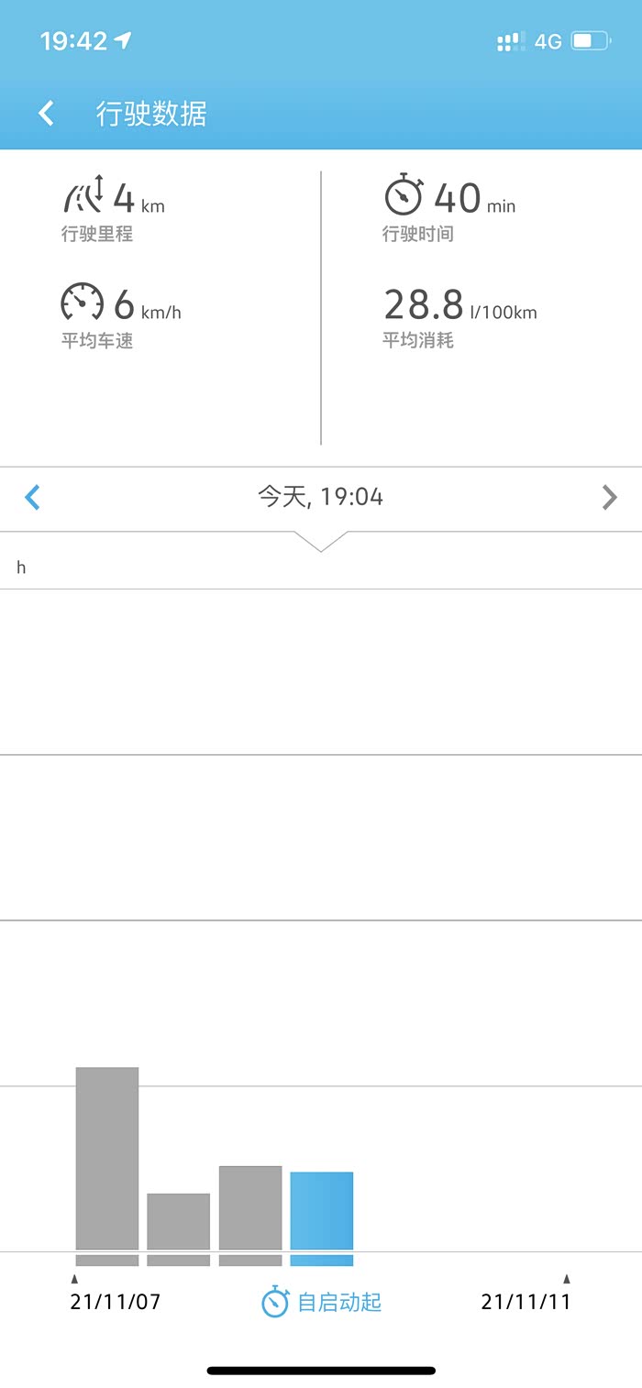Select the shortest gray bar in chart
This screenshot has width=642, height=1388.
(x=179, y=1221)
